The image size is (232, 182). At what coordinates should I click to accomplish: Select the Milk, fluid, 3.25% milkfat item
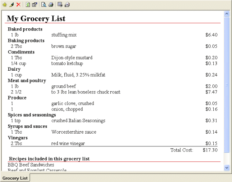78,75
